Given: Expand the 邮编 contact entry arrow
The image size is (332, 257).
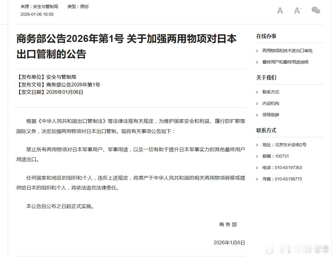Looking at the screenshot, I should click(258, 156).
